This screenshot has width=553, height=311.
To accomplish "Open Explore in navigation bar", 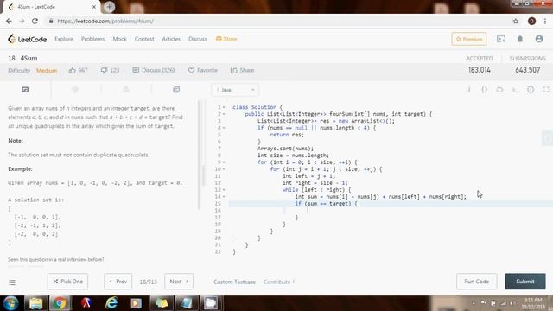I will (64, 39).
